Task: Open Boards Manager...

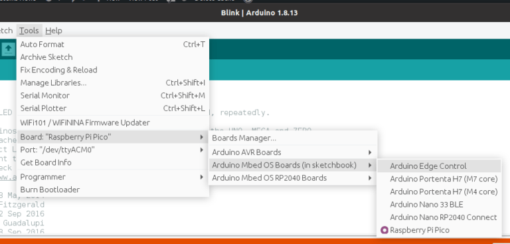Action: click(293, 138)
